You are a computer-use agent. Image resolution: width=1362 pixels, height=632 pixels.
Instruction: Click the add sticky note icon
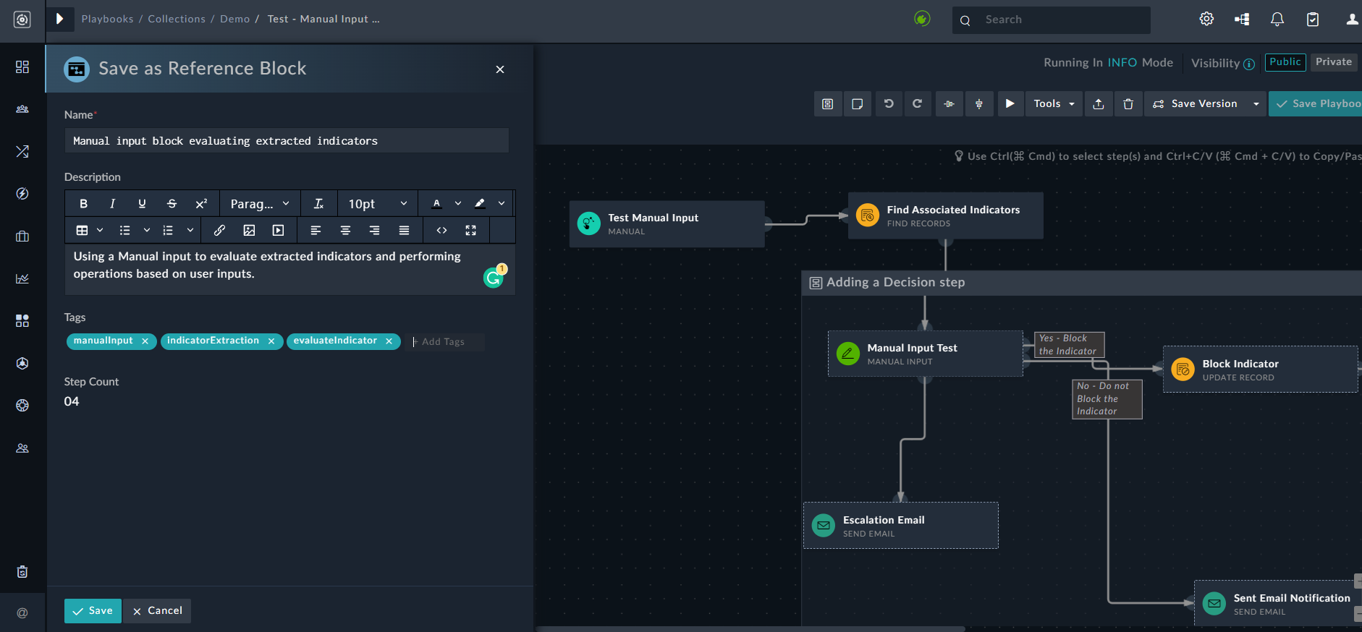point(858,104)
